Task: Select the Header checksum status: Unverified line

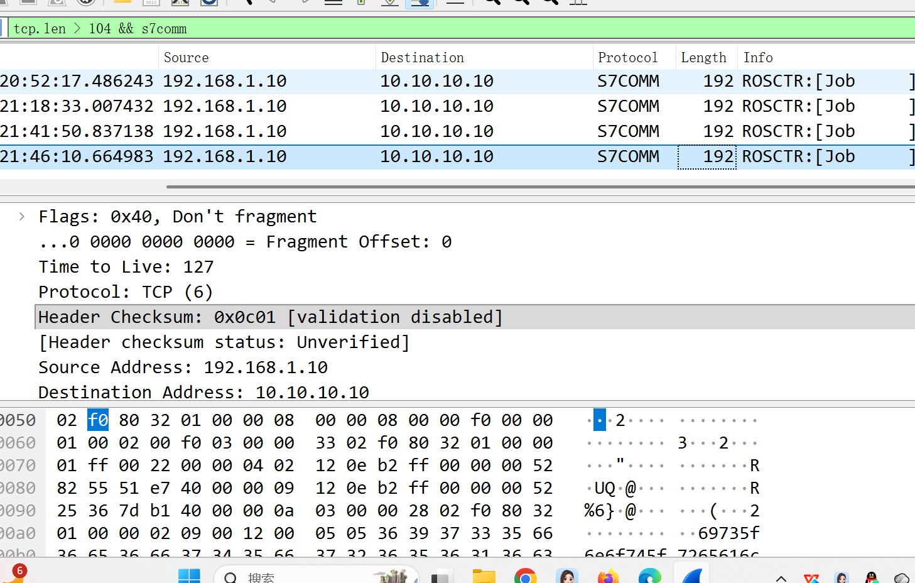Action: [x=224, y=342]
